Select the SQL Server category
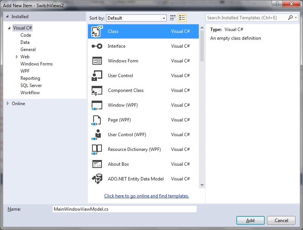303x230 pixels. pos(31,85)
